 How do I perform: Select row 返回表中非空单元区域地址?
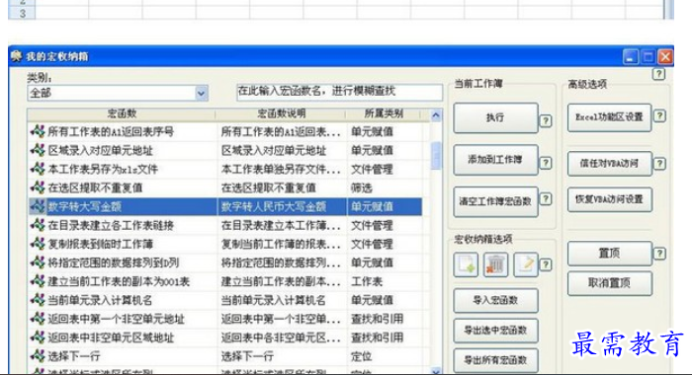[224, 337]
